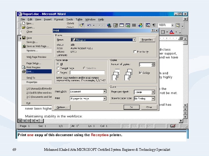Select the Pages radio button
The width and height of the screenshot is (209, 156).
click(58, 73)
